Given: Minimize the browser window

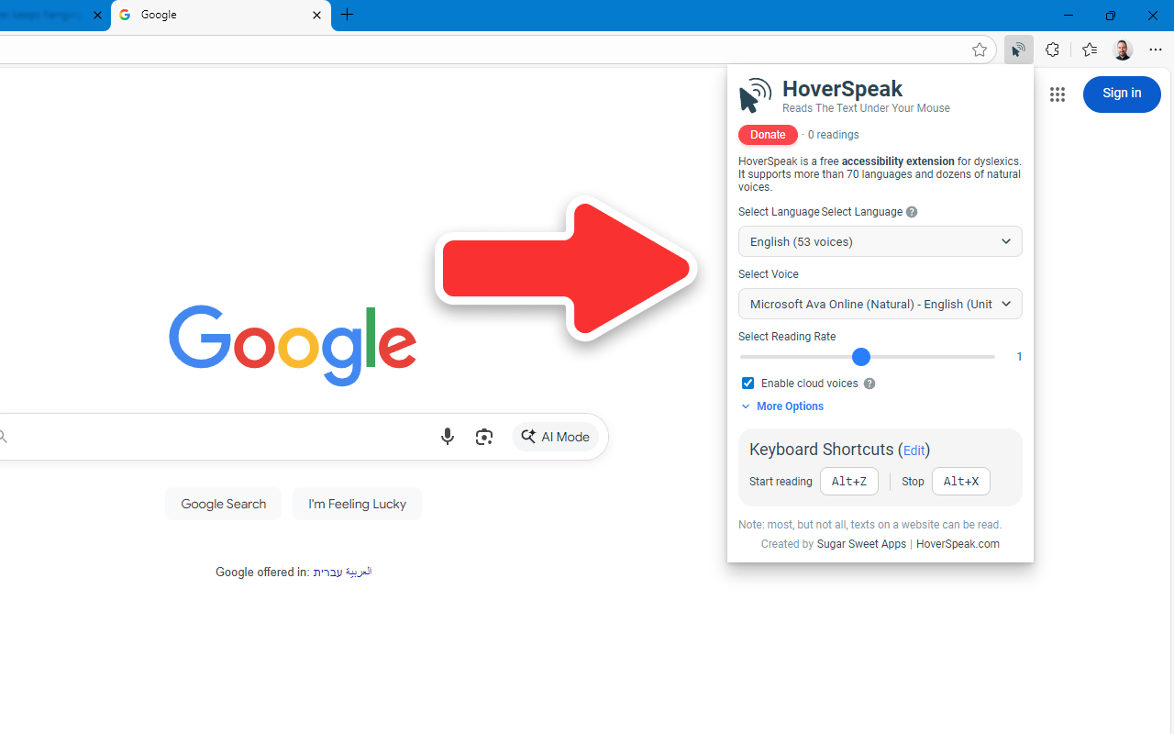Looking at the screenshot, I should 1068,15.
